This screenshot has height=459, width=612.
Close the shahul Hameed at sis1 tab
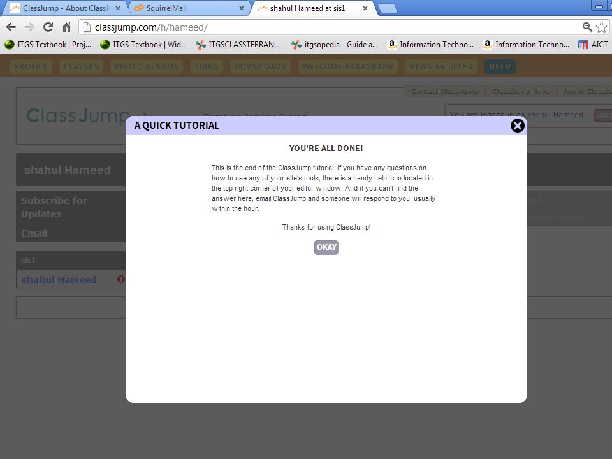(x=365, y=8)
